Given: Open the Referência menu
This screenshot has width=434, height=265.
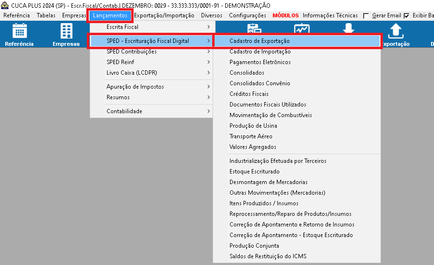Looking at the screenshot, I should (x=16, y=15).
